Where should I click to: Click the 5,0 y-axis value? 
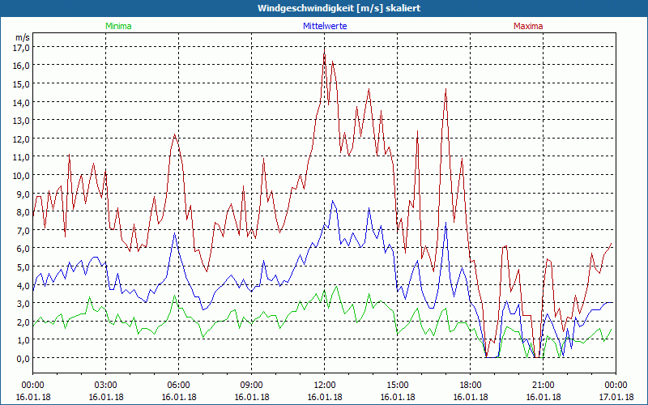[x=22, y=266]
